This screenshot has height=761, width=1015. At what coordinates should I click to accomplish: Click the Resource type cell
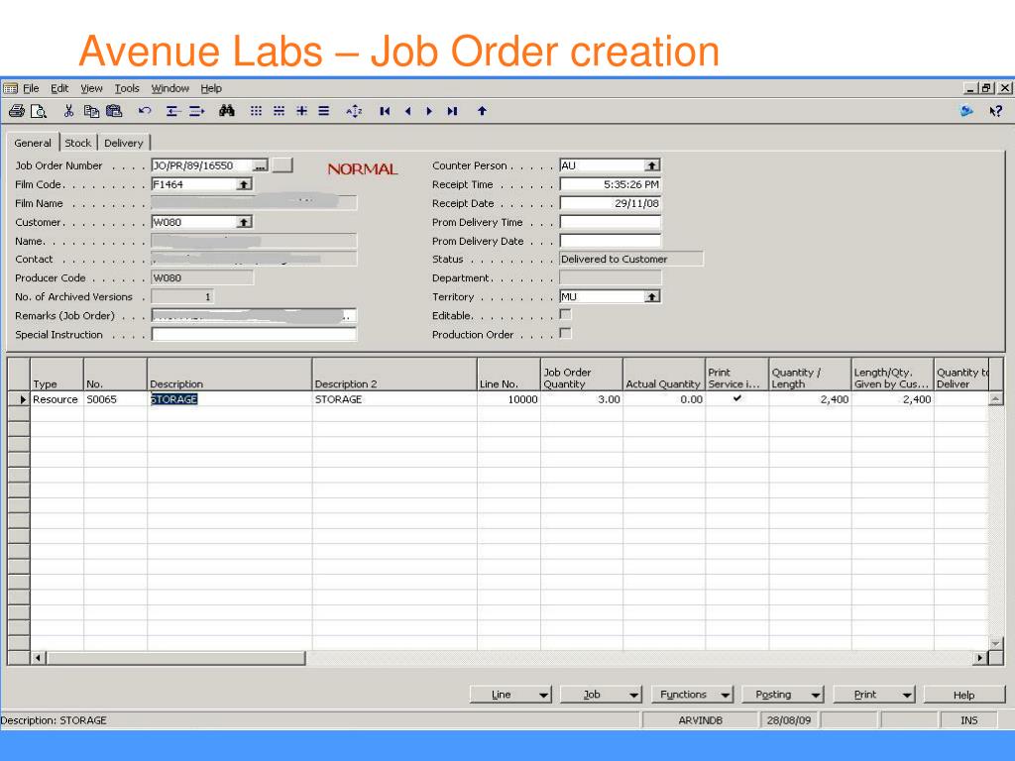56,399
